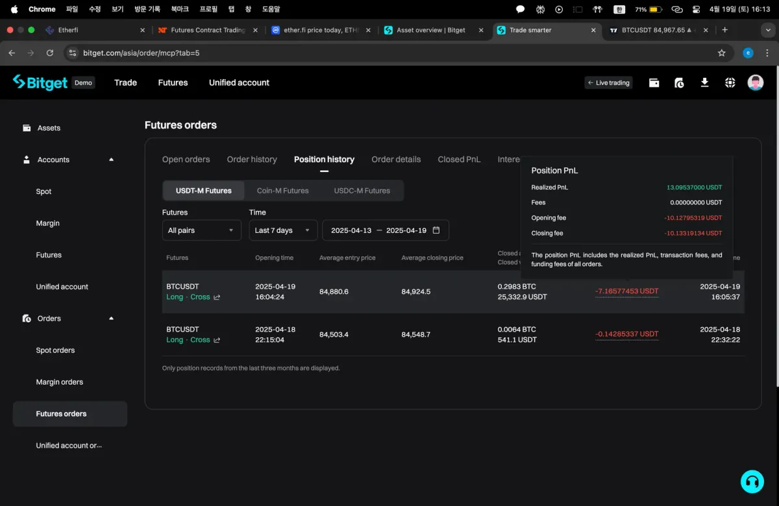Click the order history clock icon in header
Viewport: 779px width, 506px height.
pyautogui.click(x=679, y=83)
